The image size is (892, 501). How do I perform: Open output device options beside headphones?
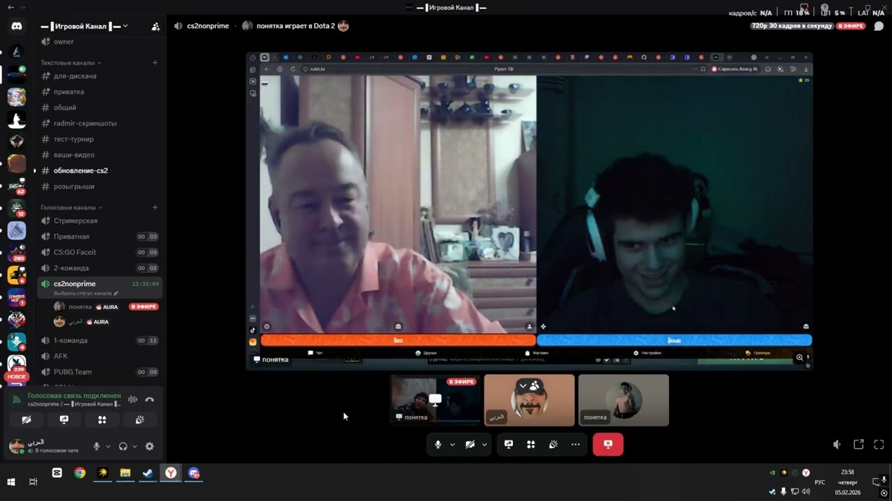coord(134,446)
